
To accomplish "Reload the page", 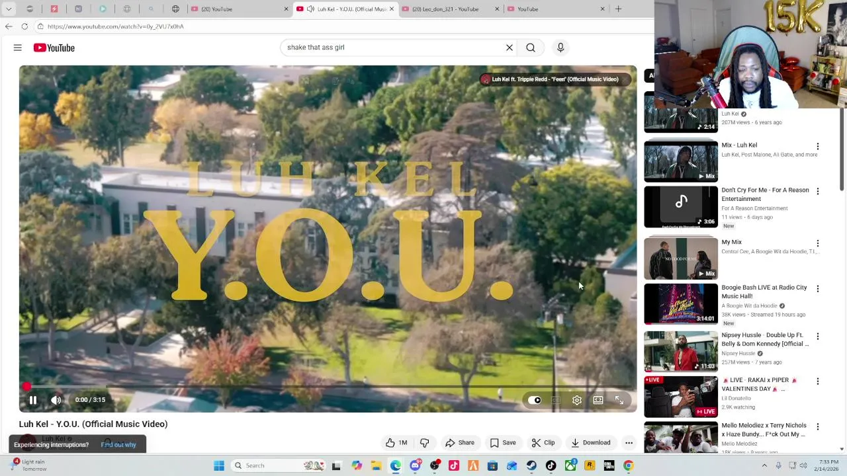I will coord(24,26).
